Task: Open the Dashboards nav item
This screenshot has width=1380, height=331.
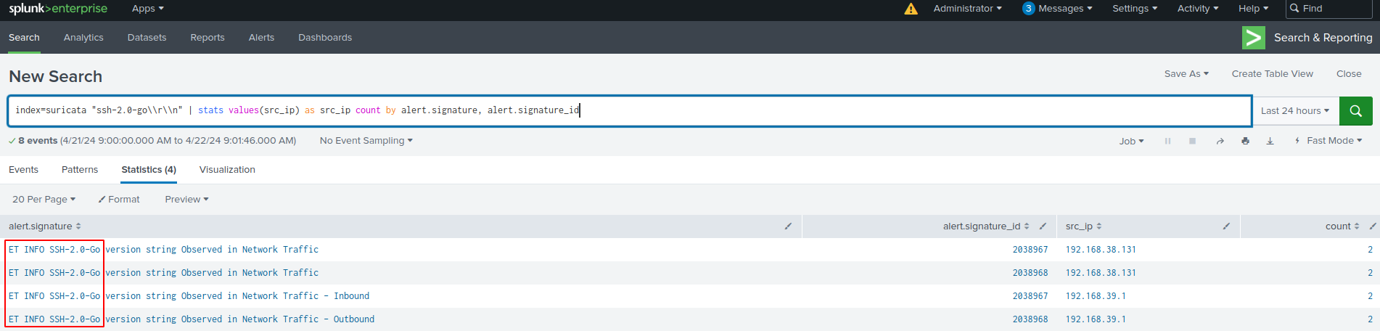Action: click(325, 38)
